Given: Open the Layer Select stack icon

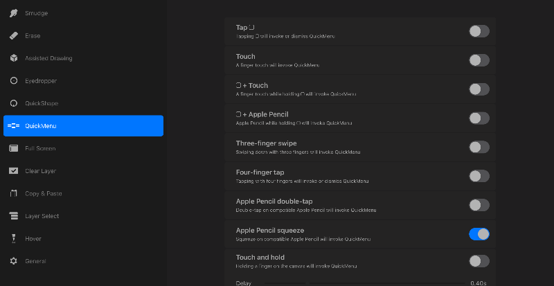Looking at the screenshot, I should [x=13, y=216].
